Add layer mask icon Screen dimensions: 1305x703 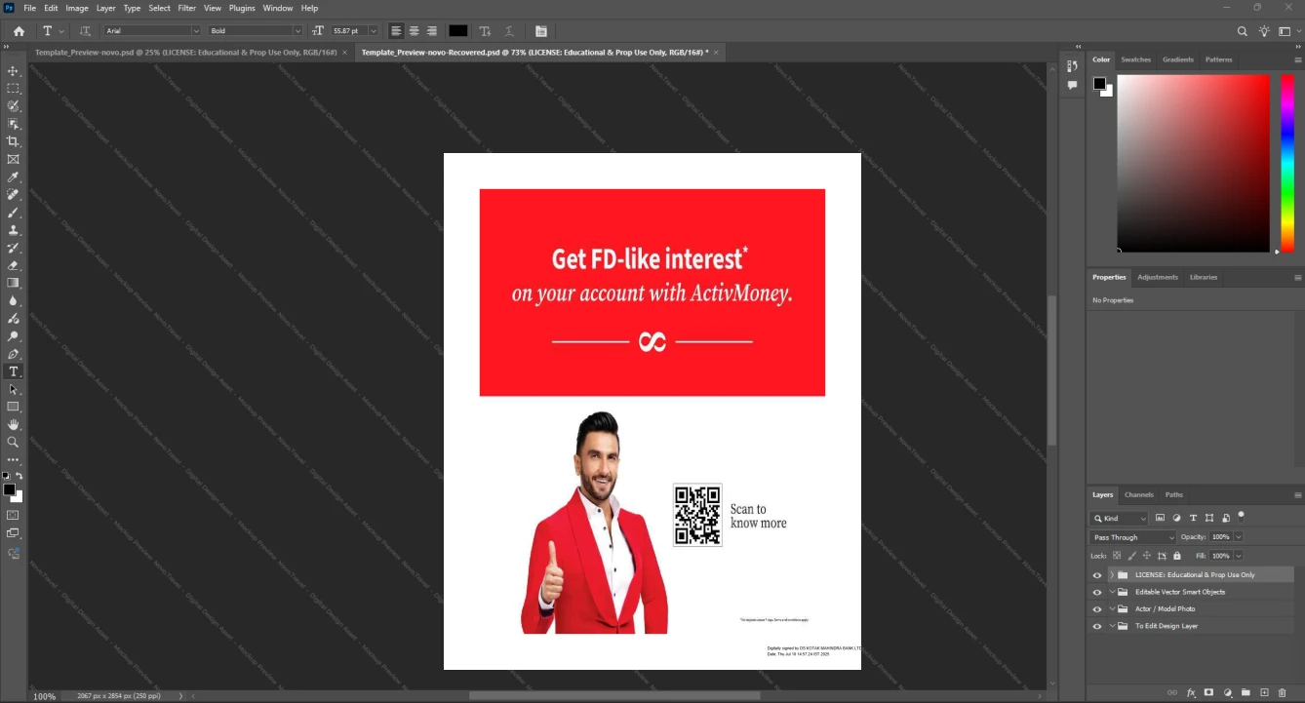pyautogui.click(x=1208, y=692)
